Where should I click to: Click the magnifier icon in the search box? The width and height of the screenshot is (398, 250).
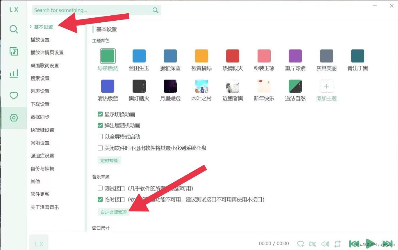coord(155,10)
